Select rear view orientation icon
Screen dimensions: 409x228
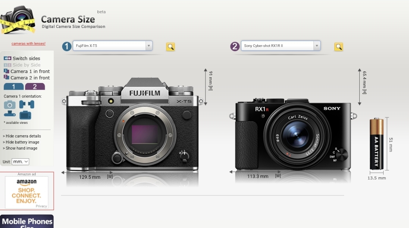(x=25, y=115)
